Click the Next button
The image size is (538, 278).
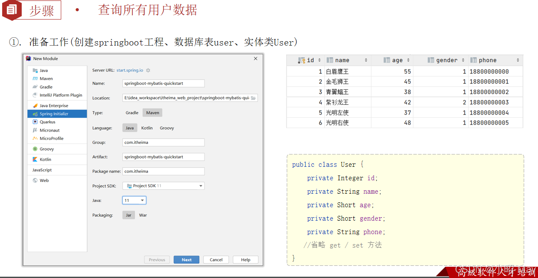pyautogui.click(x=187, y=260)
